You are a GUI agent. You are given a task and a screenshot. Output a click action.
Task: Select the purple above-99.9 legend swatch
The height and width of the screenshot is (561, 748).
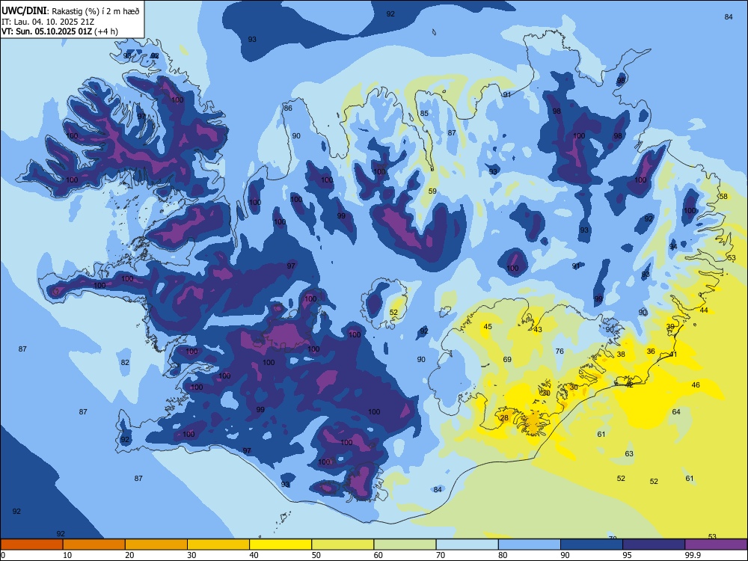point(716,545)
